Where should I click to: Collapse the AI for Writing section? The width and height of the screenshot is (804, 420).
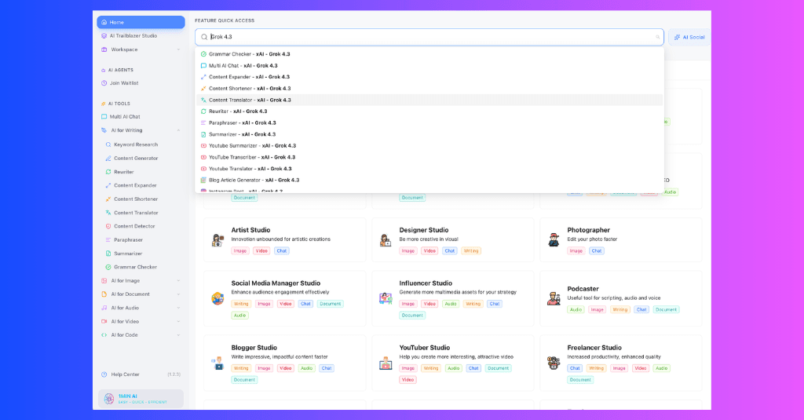(x=178, y=130)
